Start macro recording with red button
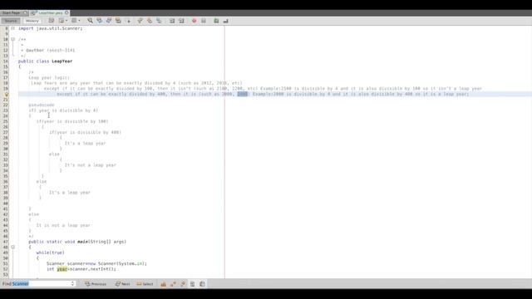 pyautogui.click(x=194, y=21)
